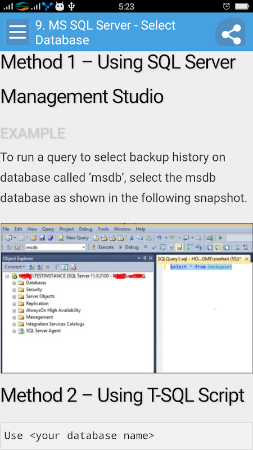Viewport: 253px width, 450px height.
Task: Click the Parse checkmark toolbar icon
Action: (x=154, y=247)
